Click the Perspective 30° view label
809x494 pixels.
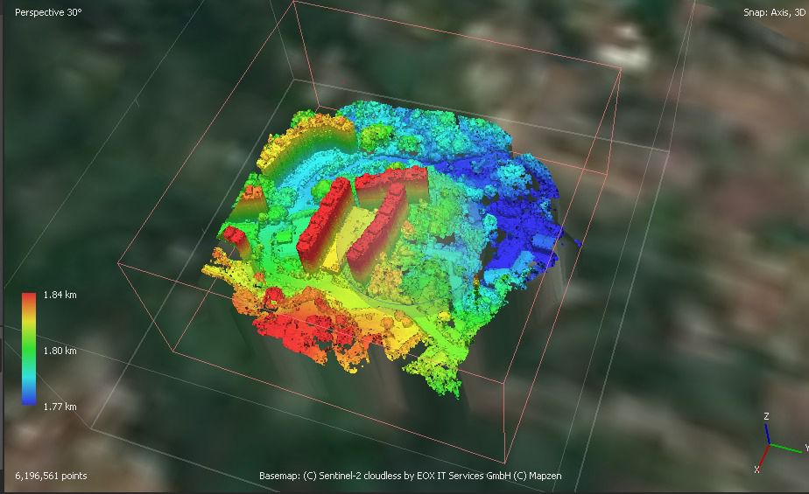48,12
